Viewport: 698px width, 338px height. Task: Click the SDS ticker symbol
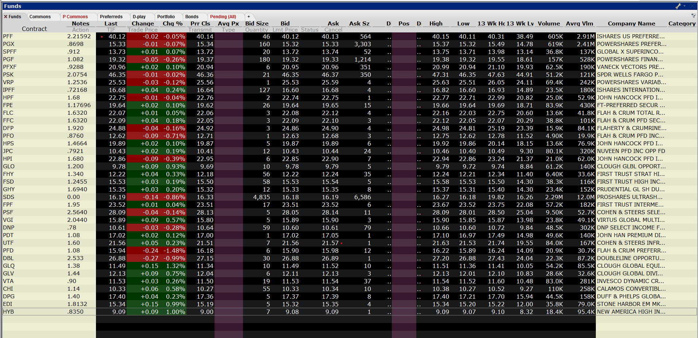pyautogui.click(x=9, y=197)
